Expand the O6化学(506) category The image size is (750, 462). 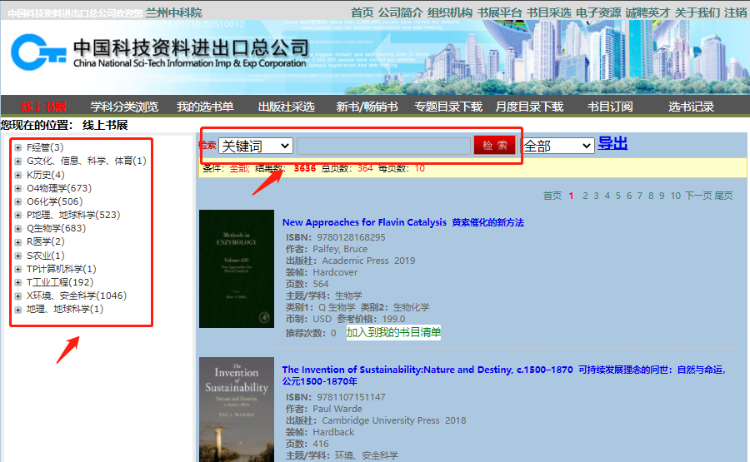18,201
